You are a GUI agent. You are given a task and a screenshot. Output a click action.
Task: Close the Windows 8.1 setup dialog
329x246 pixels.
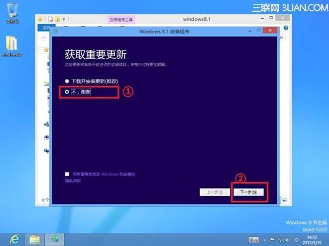click(270, 31)
